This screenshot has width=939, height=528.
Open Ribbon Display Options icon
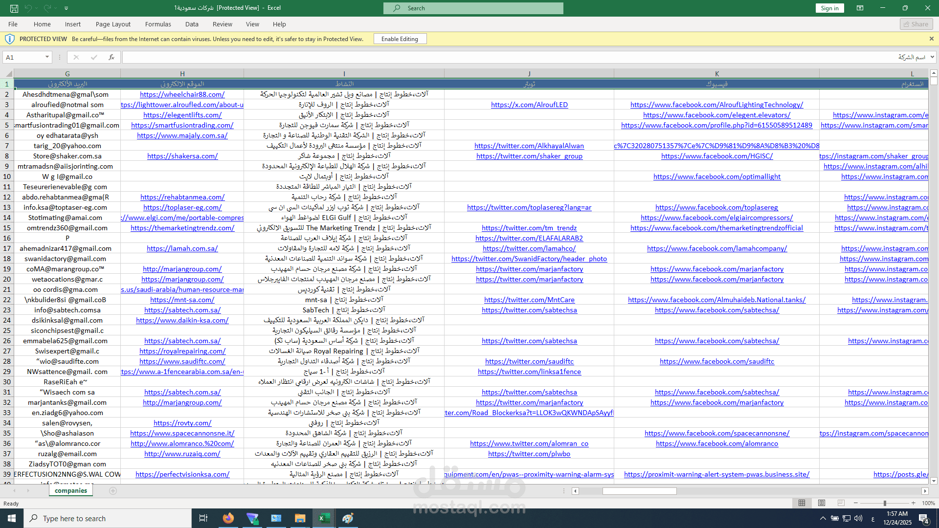pos(860,8)
